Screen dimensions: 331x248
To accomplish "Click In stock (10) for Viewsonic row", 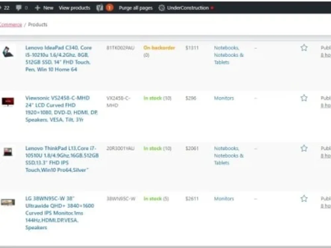I will (x=158, y=98).
